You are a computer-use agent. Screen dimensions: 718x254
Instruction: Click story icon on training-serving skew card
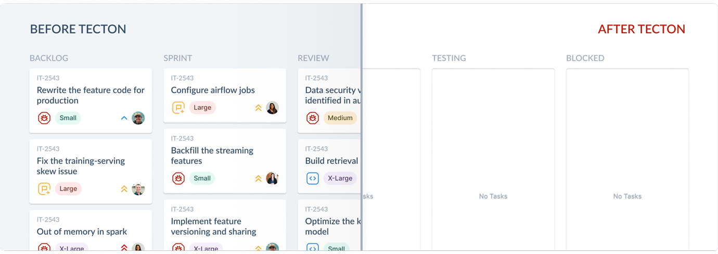(x=44, y=189)
